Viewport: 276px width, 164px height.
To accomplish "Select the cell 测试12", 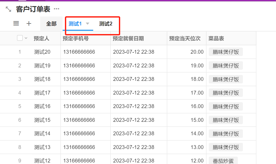I will [42, 161].
